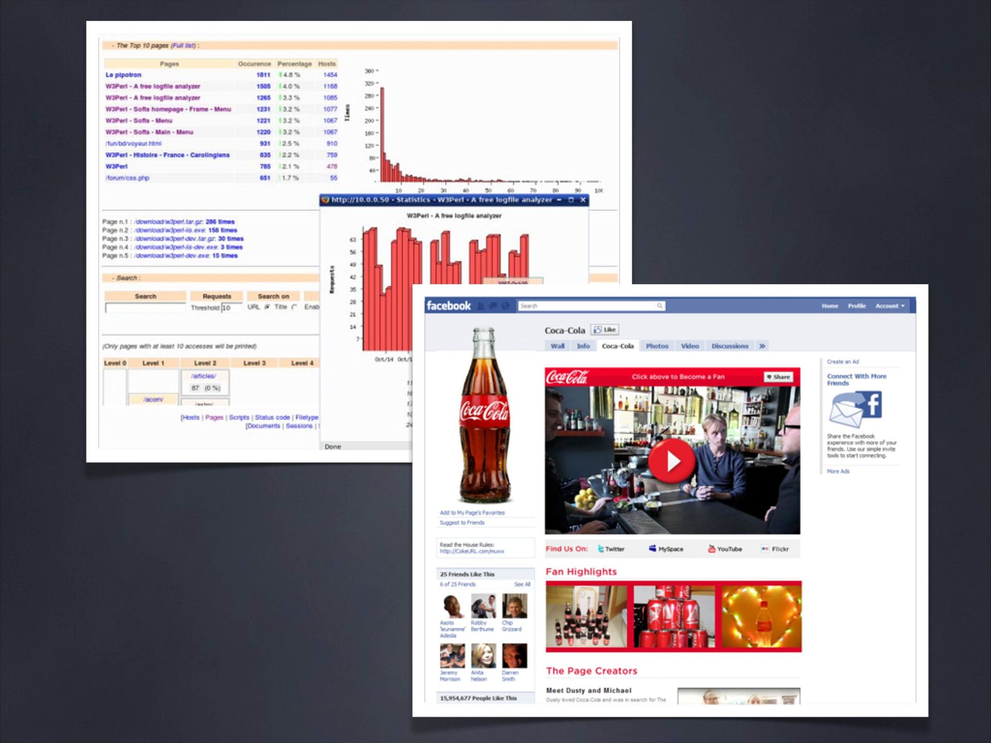
Task: Click Suggest to Friends link
Action: click(x=462, y=523)
